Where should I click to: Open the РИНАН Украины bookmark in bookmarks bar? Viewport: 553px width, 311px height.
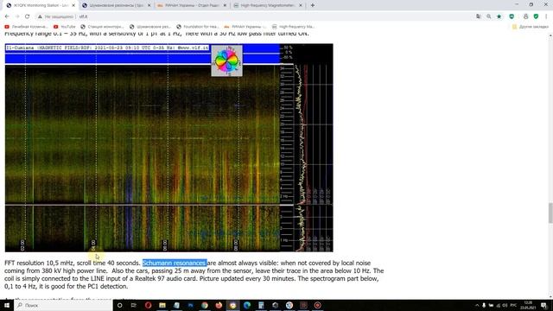tap(245, 27)
